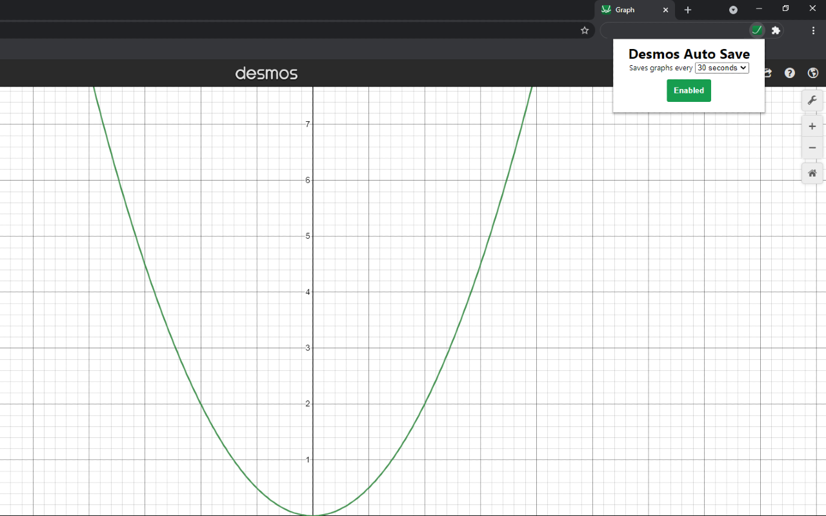This screenshot has height=516, width=826.
Task: Open a new browser tab
Action: coord(687,10)
